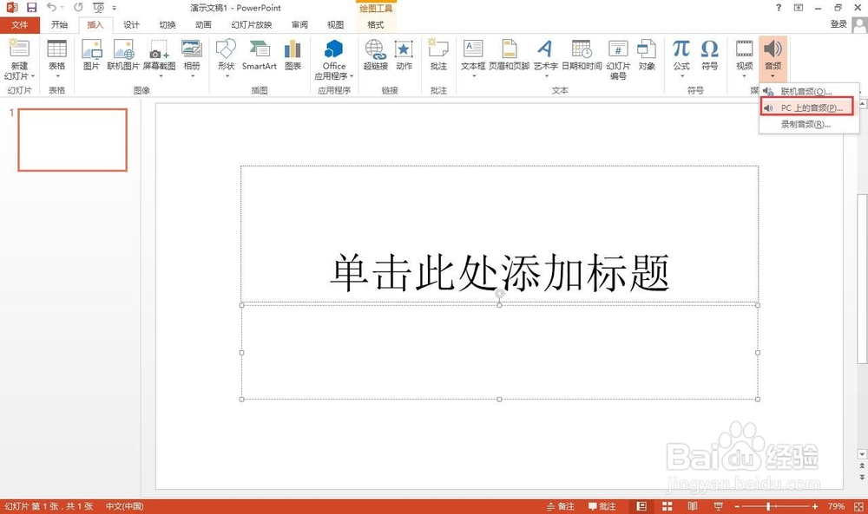This screenshot has width=868, height=514.
Task: Insert Slide Number (幻灯片编号)
Action: coord(618,59)
